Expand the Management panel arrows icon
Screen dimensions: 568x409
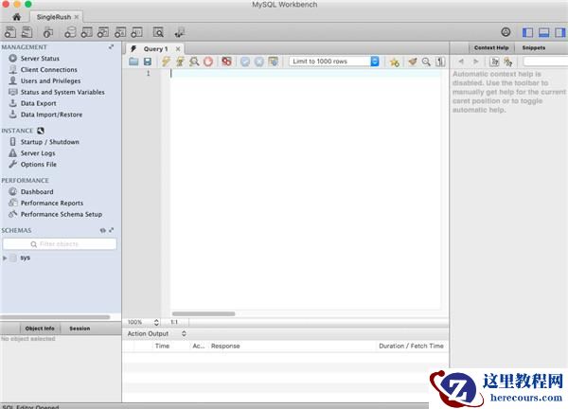(x=111, y=46)
